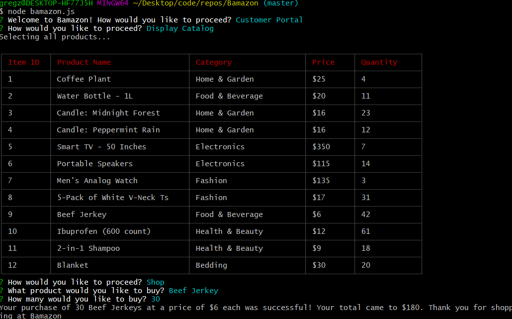Select the "Shop" prompt answer
Image resolution: width=512 pixels, height=319 pixels.
click(156, 282)
